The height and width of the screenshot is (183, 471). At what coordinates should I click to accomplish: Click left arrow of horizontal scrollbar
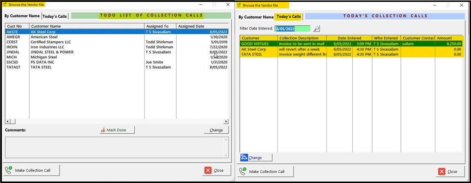[x=8, y=122]
